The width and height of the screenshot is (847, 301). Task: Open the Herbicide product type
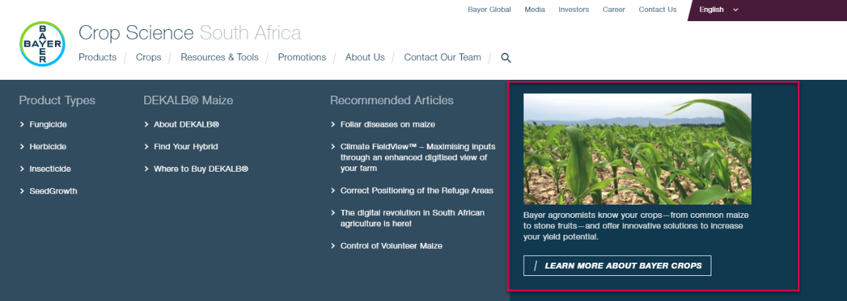pyautogui.click(x=48, y=147)
